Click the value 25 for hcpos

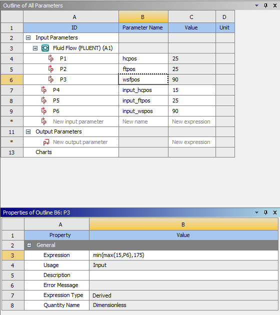[192, 58]
